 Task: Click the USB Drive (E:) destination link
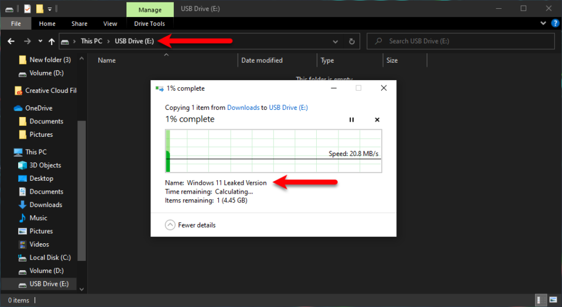tap(288, 108)
